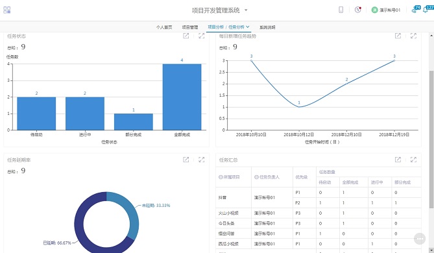The height and width of the screenshot is (253, 434).
Task: Click the vertical scrollbar thumb
Action: 431,139
